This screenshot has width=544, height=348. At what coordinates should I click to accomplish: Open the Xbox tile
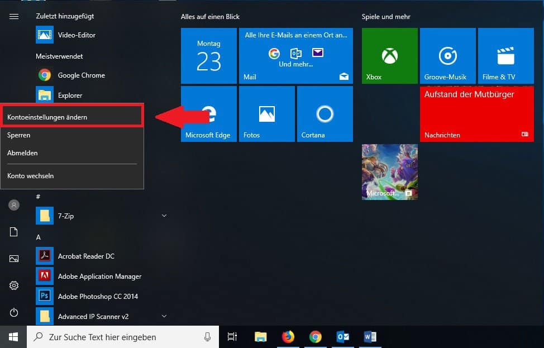click(x=389, y=56)
